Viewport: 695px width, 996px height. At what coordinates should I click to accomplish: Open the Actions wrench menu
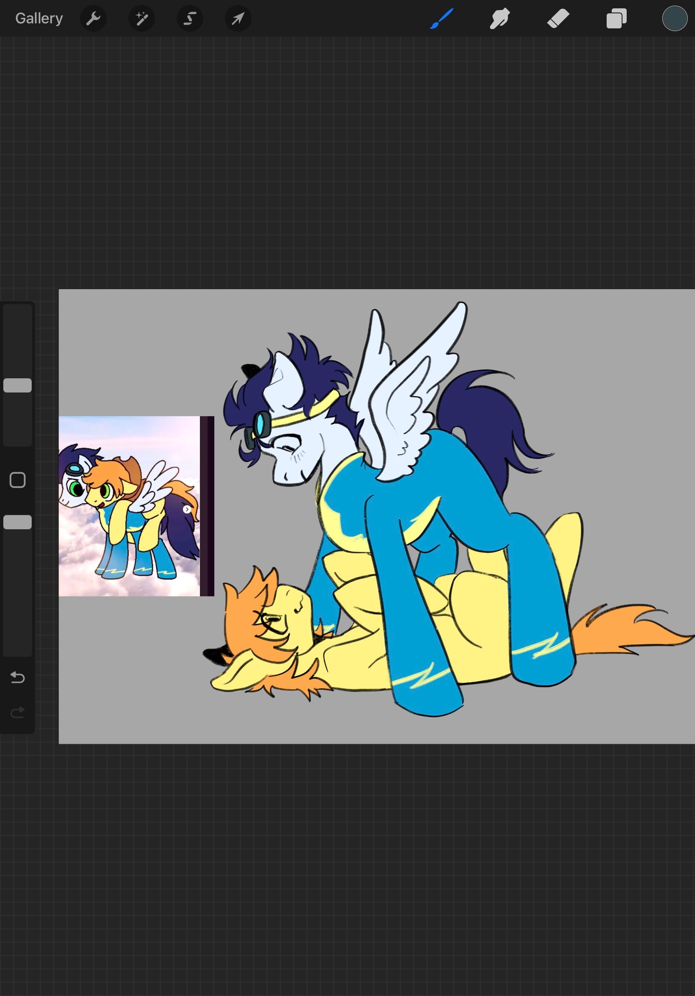[93, 19]
